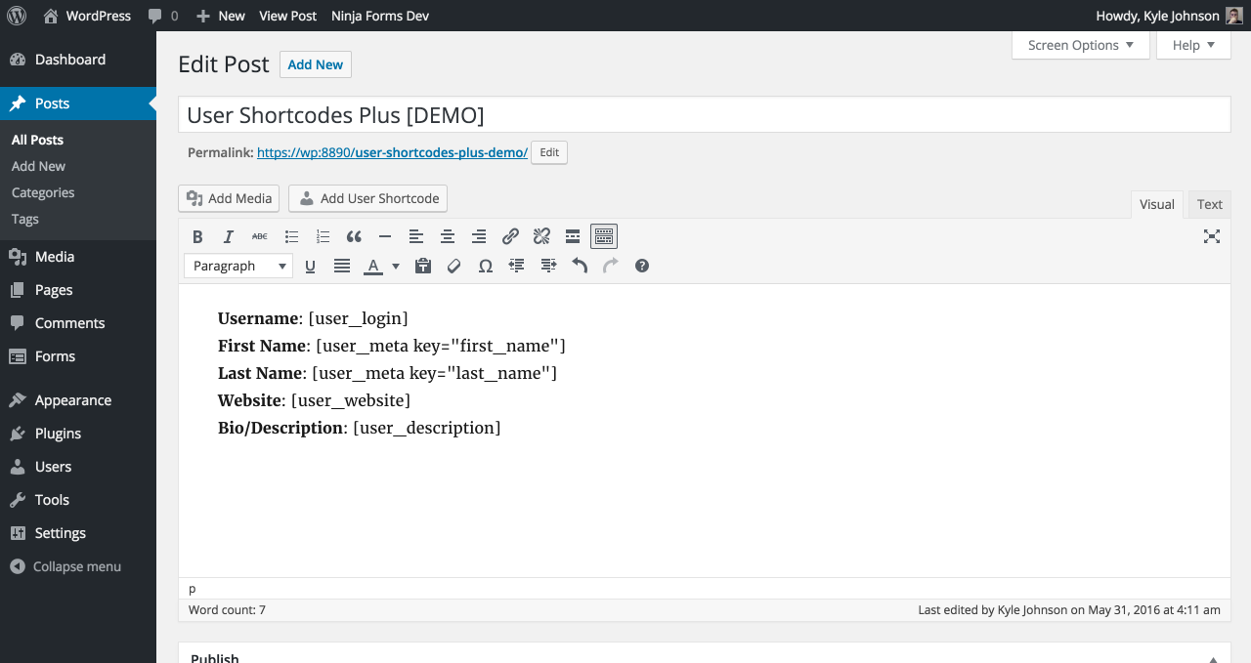Apply italic formatting to text
This screenshot has height=663, width=1251.
click(x=229, y=236)
